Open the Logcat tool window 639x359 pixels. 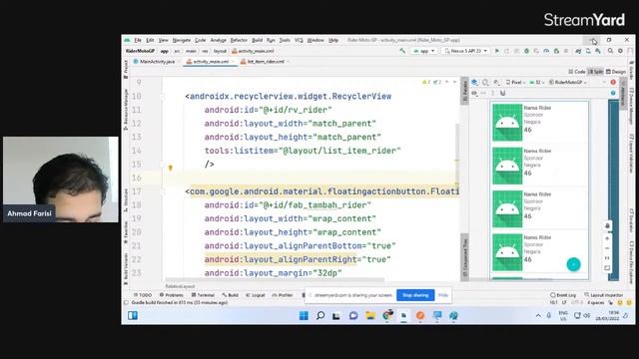[256, 295]
